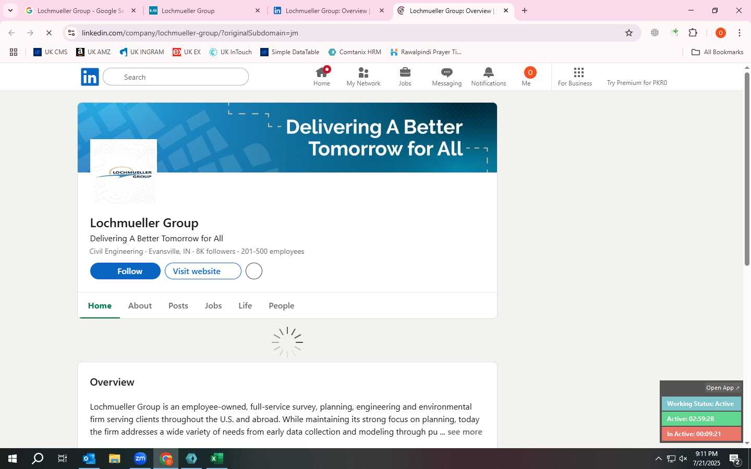Open Windows taskbar search
Viewport: 751px width, 469px height.
coord(38,459)
